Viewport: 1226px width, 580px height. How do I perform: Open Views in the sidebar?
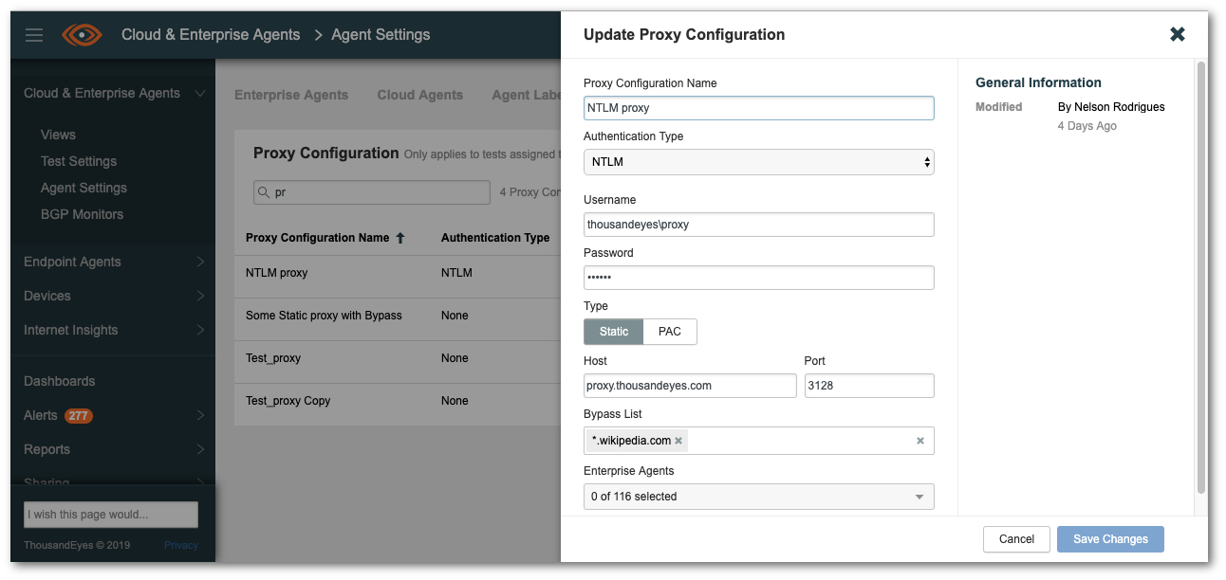[58, 135]
